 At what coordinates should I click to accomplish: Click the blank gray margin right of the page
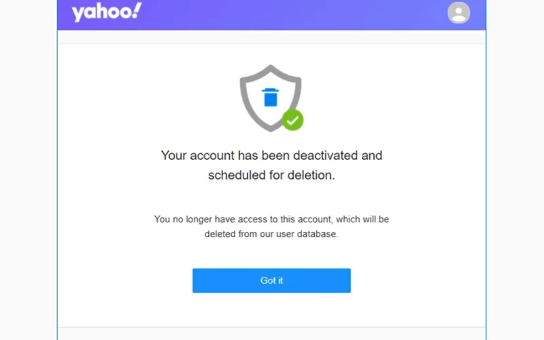(515, 170)
